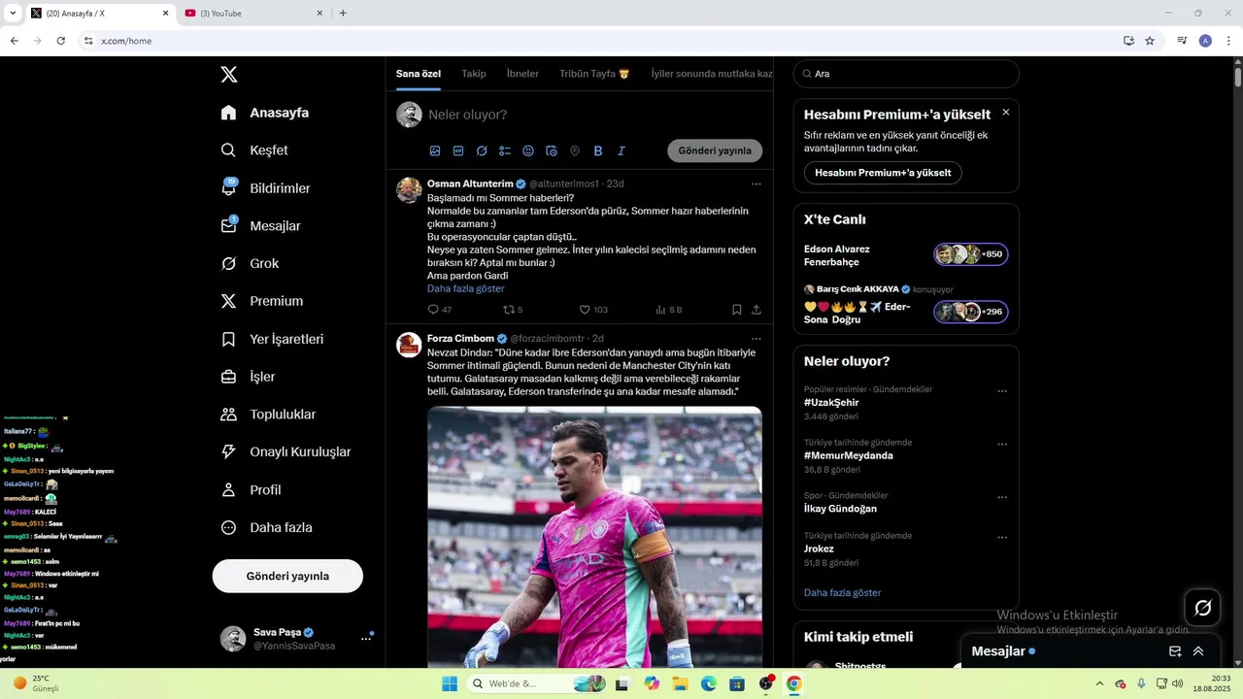1243x699 pixels.
Task: Open İşler jobs page
Action: 248,377
